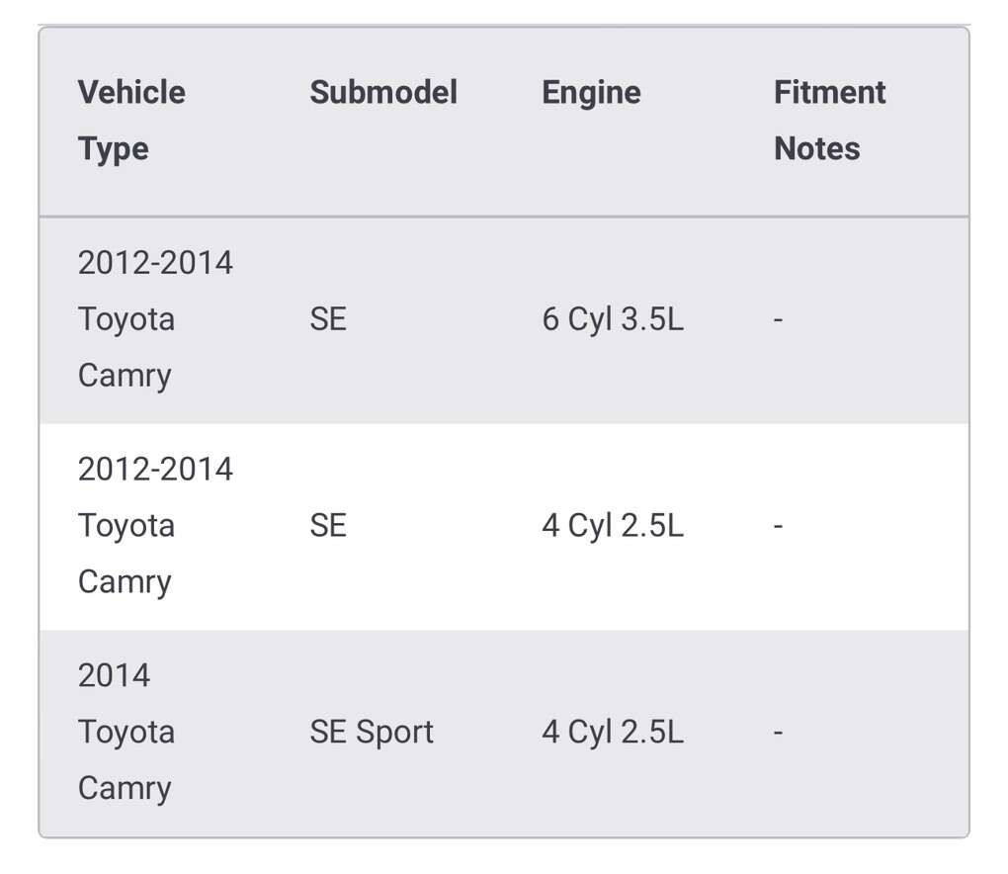
Task: Select the "2014" year in SE Sport row
Action: click(x=114, y=676)
